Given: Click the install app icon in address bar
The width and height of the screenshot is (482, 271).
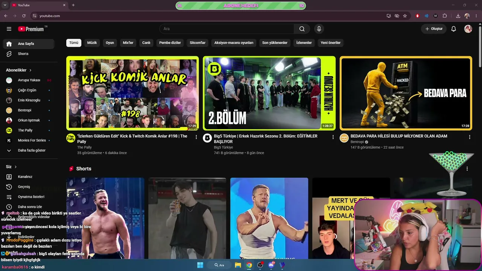Looking at the screenshot, I should coord(389,16).
